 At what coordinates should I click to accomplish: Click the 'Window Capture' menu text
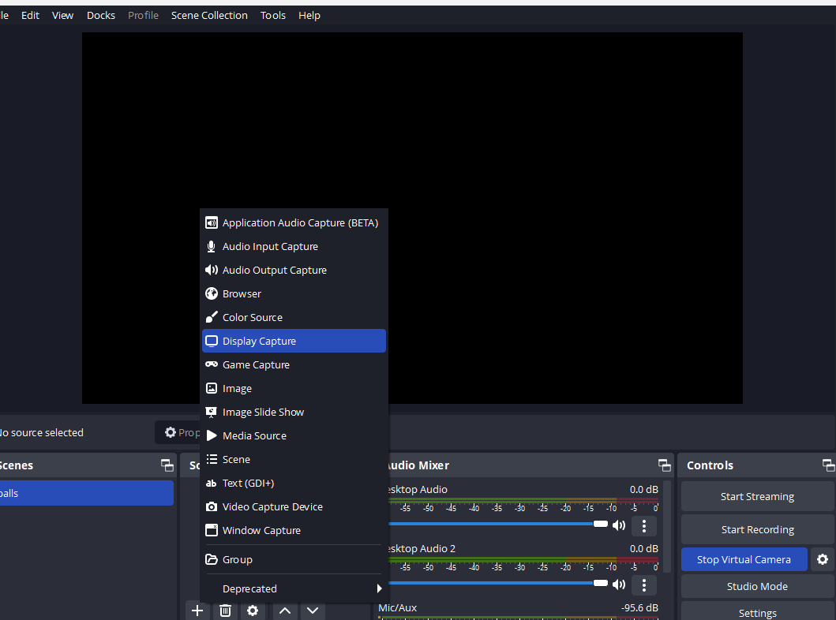point(262,531)
